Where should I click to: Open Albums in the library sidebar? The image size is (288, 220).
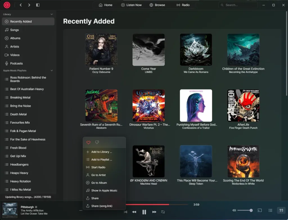tap(28, 38)
